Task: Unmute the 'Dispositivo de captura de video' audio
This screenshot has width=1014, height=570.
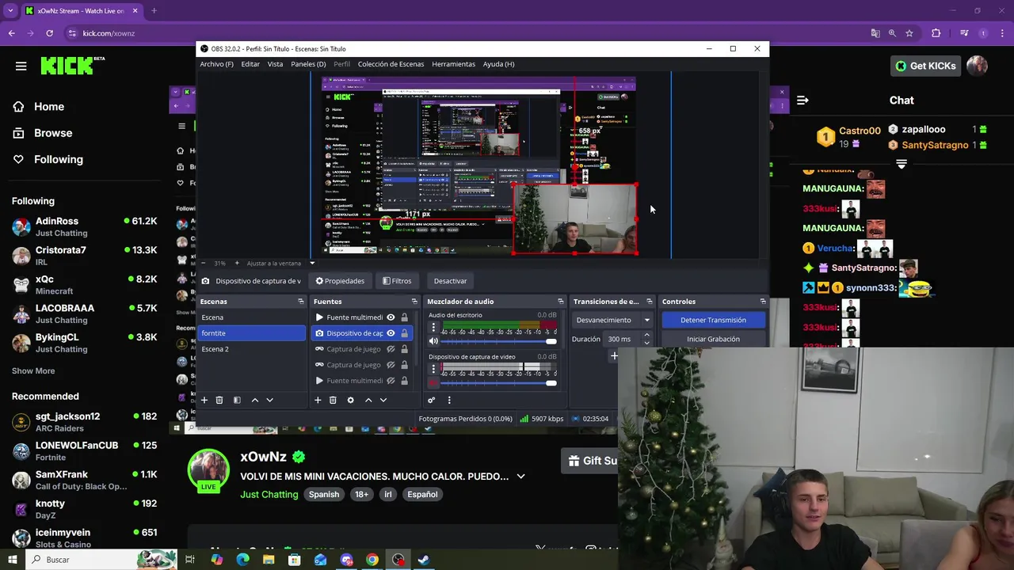Action: [x=433, y=383]
